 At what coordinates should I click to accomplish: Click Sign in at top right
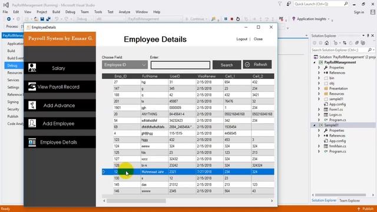359,12
